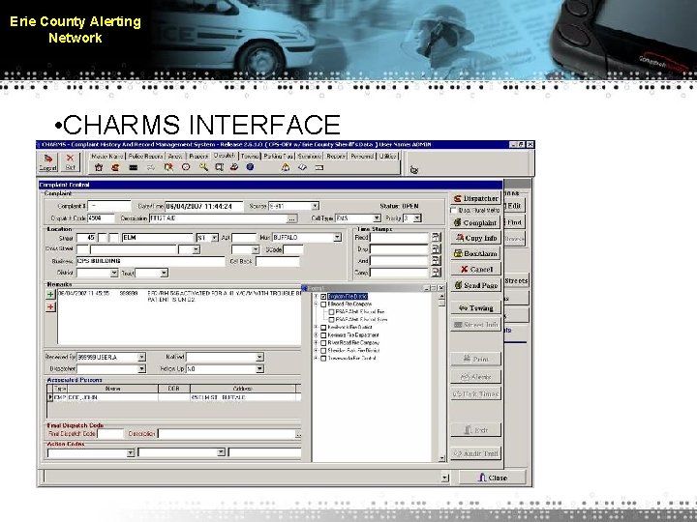
Task: Click the yellow key toolbar icon
Action: (203, 167)
